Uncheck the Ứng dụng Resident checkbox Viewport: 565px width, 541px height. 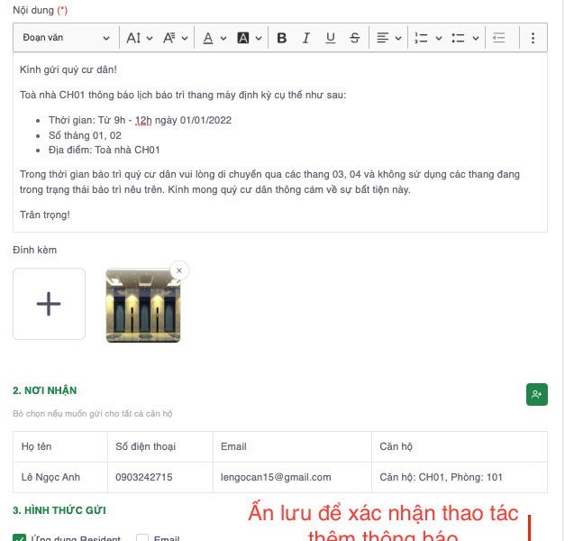coord(20,538)
